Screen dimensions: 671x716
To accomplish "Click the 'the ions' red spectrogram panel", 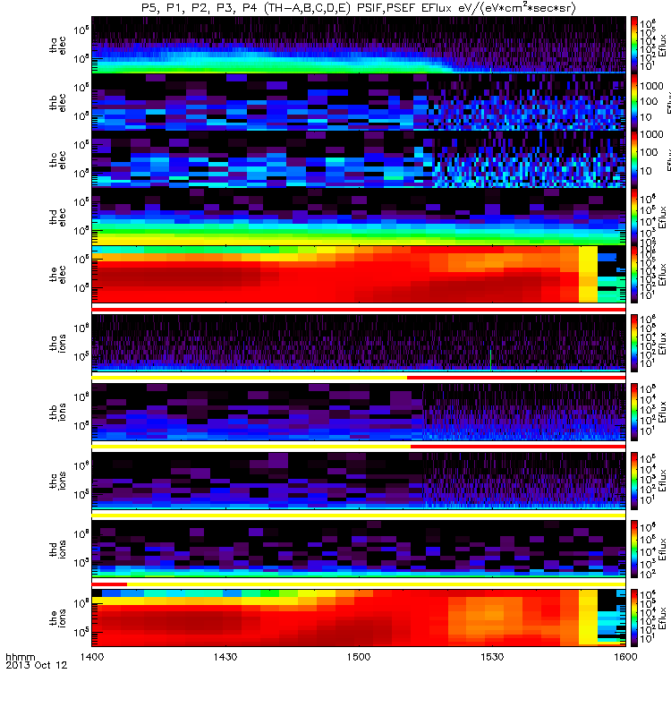I will tap(359, 618).
